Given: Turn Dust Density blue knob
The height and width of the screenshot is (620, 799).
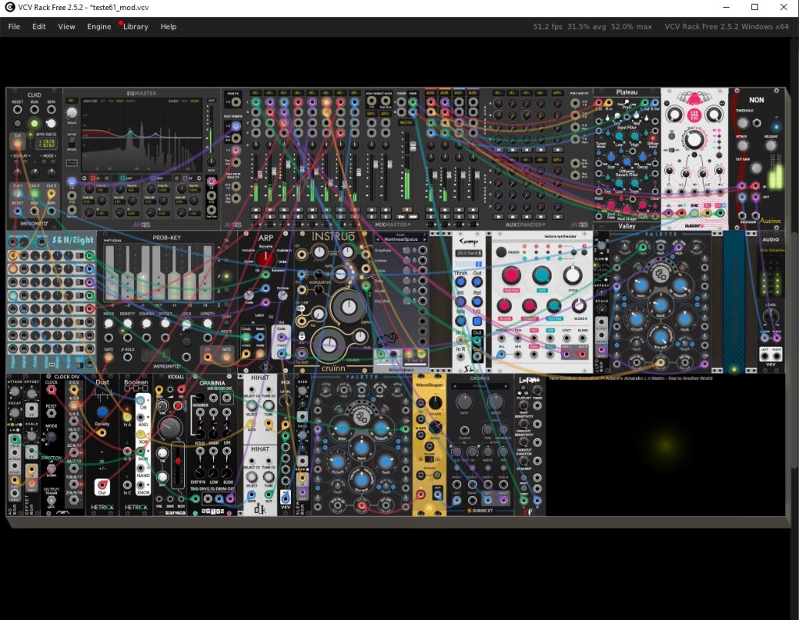Looking at the screenshot, I should tap(102, 412).
